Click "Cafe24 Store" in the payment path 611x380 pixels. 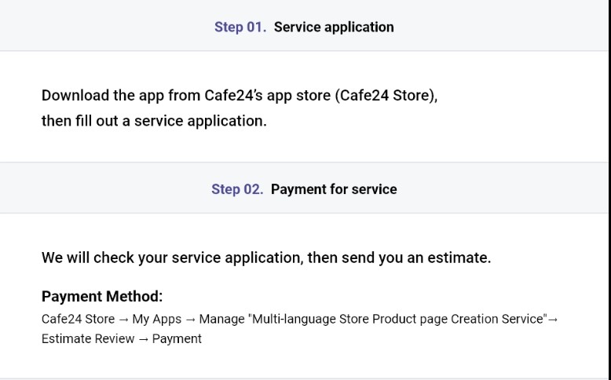(x=78, y=319)
